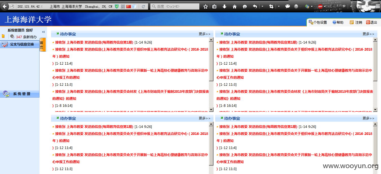Click scroll-down arrow of top-right panel
This screenshot has height=174, width=381.
(375, 110)
